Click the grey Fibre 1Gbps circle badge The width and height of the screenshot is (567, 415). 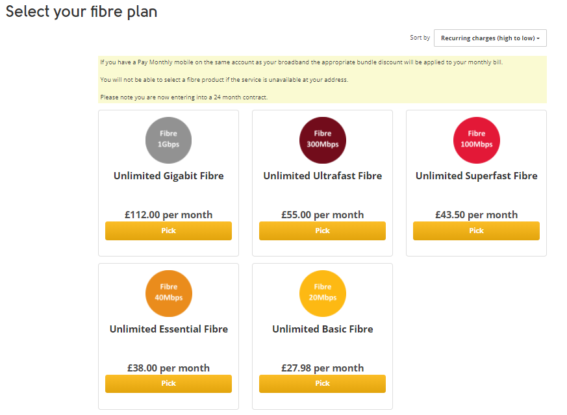[x=168, y=140]
